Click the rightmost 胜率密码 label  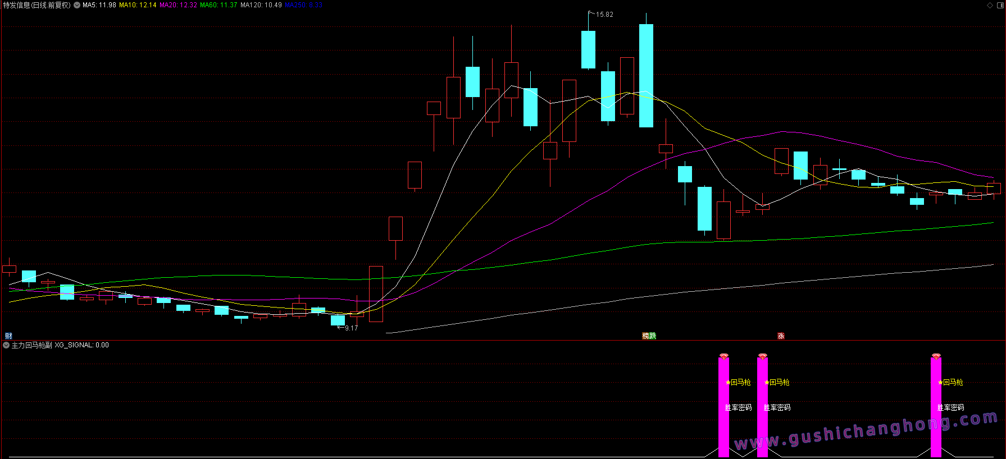coord(950,407)
